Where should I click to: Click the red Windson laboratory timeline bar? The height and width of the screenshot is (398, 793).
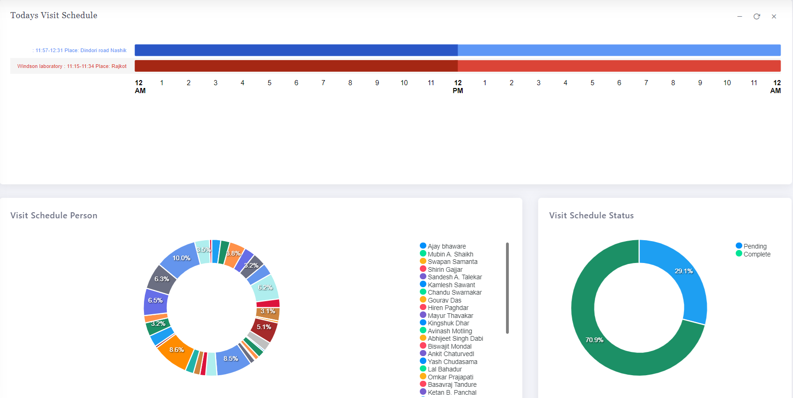click(x=458, y=66)
